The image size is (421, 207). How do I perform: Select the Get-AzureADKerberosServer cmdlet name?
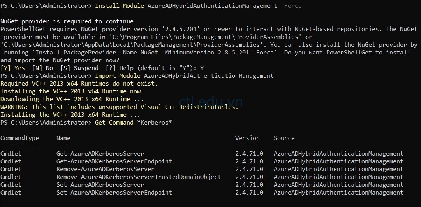tap(100, 154)
